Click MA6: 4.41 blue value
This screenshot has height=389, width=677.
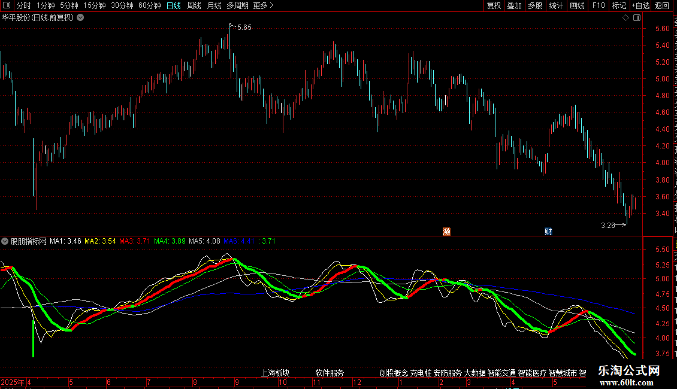pos(239,241)
